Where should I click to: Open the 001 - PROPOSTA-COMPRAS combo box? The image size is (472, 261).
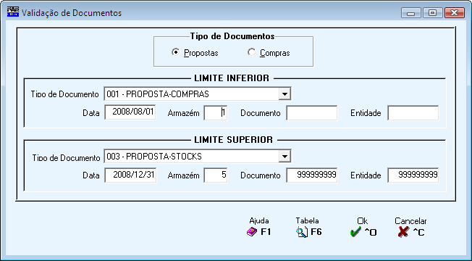[x=198, y=94]
